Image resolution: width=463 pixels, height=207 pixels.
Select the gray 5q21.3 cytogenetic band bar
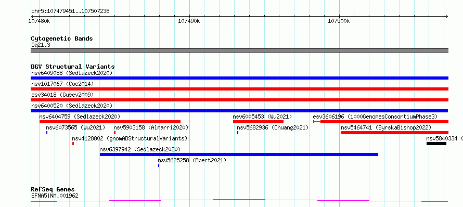click(239, 50)
